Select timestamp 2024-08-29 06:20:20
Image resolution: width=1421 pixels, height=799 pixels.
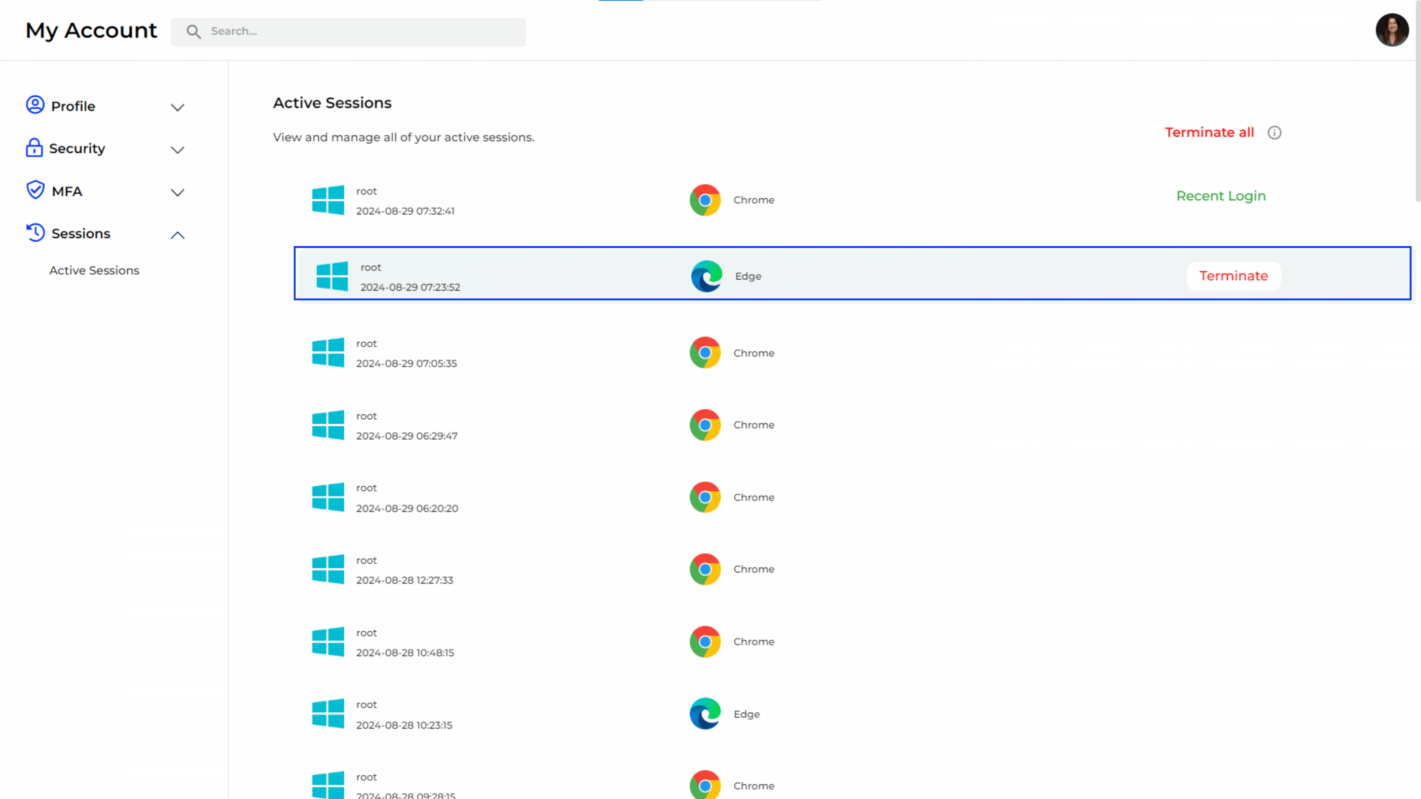pos(407,508)
